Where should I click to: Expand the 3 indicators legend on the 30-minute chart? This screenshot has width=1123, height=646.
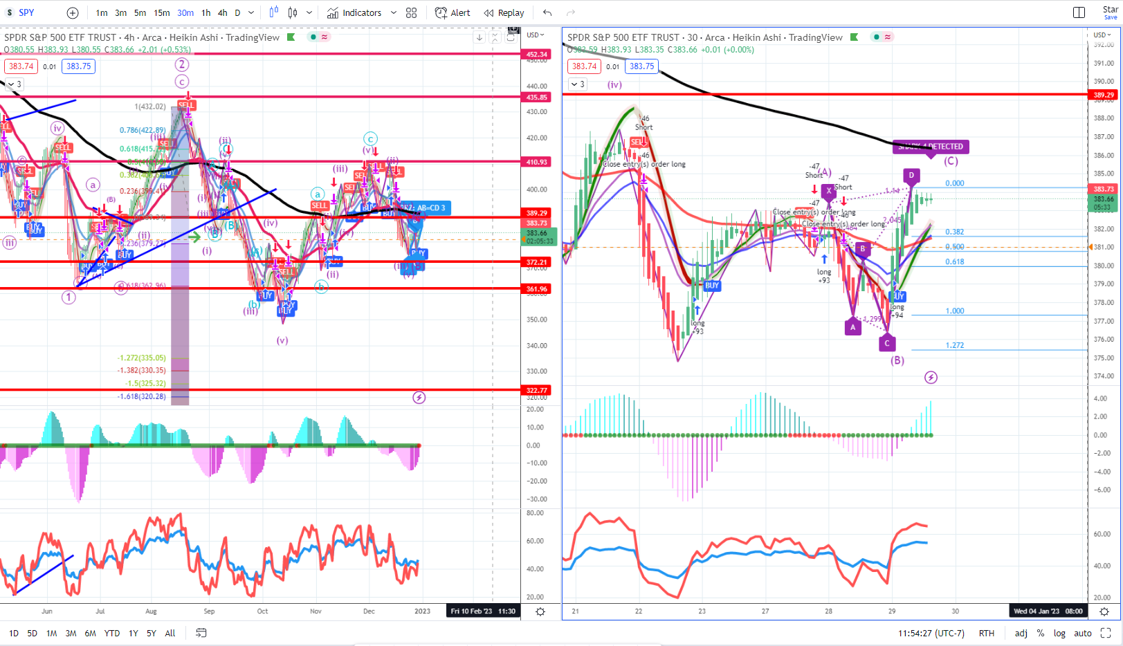click(x=578, y=84)
